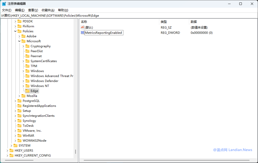Click the Setup folder icon
Image resolution: width=258 pixels, height=163 pixels.
click(19, 111)
